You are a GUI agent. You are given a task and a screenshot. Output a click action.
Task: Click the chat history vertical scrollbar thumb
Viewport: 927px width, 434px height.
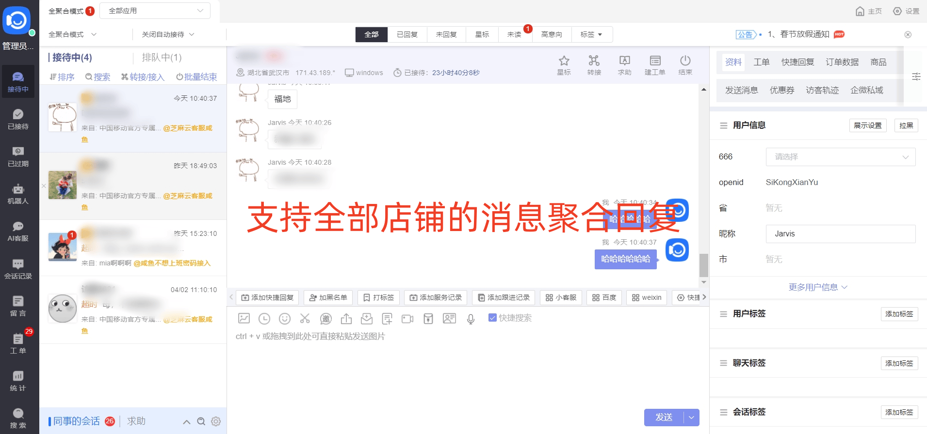click(703, 264)
